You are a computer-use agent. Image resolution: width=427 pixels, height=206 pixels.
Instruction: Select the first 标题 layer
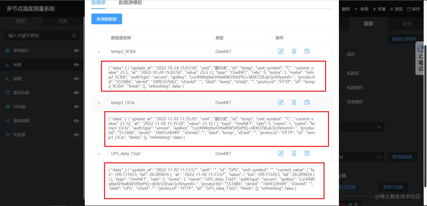[42, 65]
